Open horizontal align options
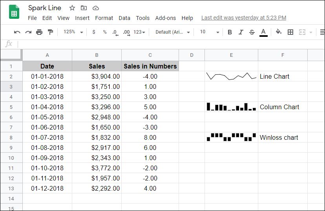This screenshot has height=211, width=325. pyautogui.click(x=322, y=32)
